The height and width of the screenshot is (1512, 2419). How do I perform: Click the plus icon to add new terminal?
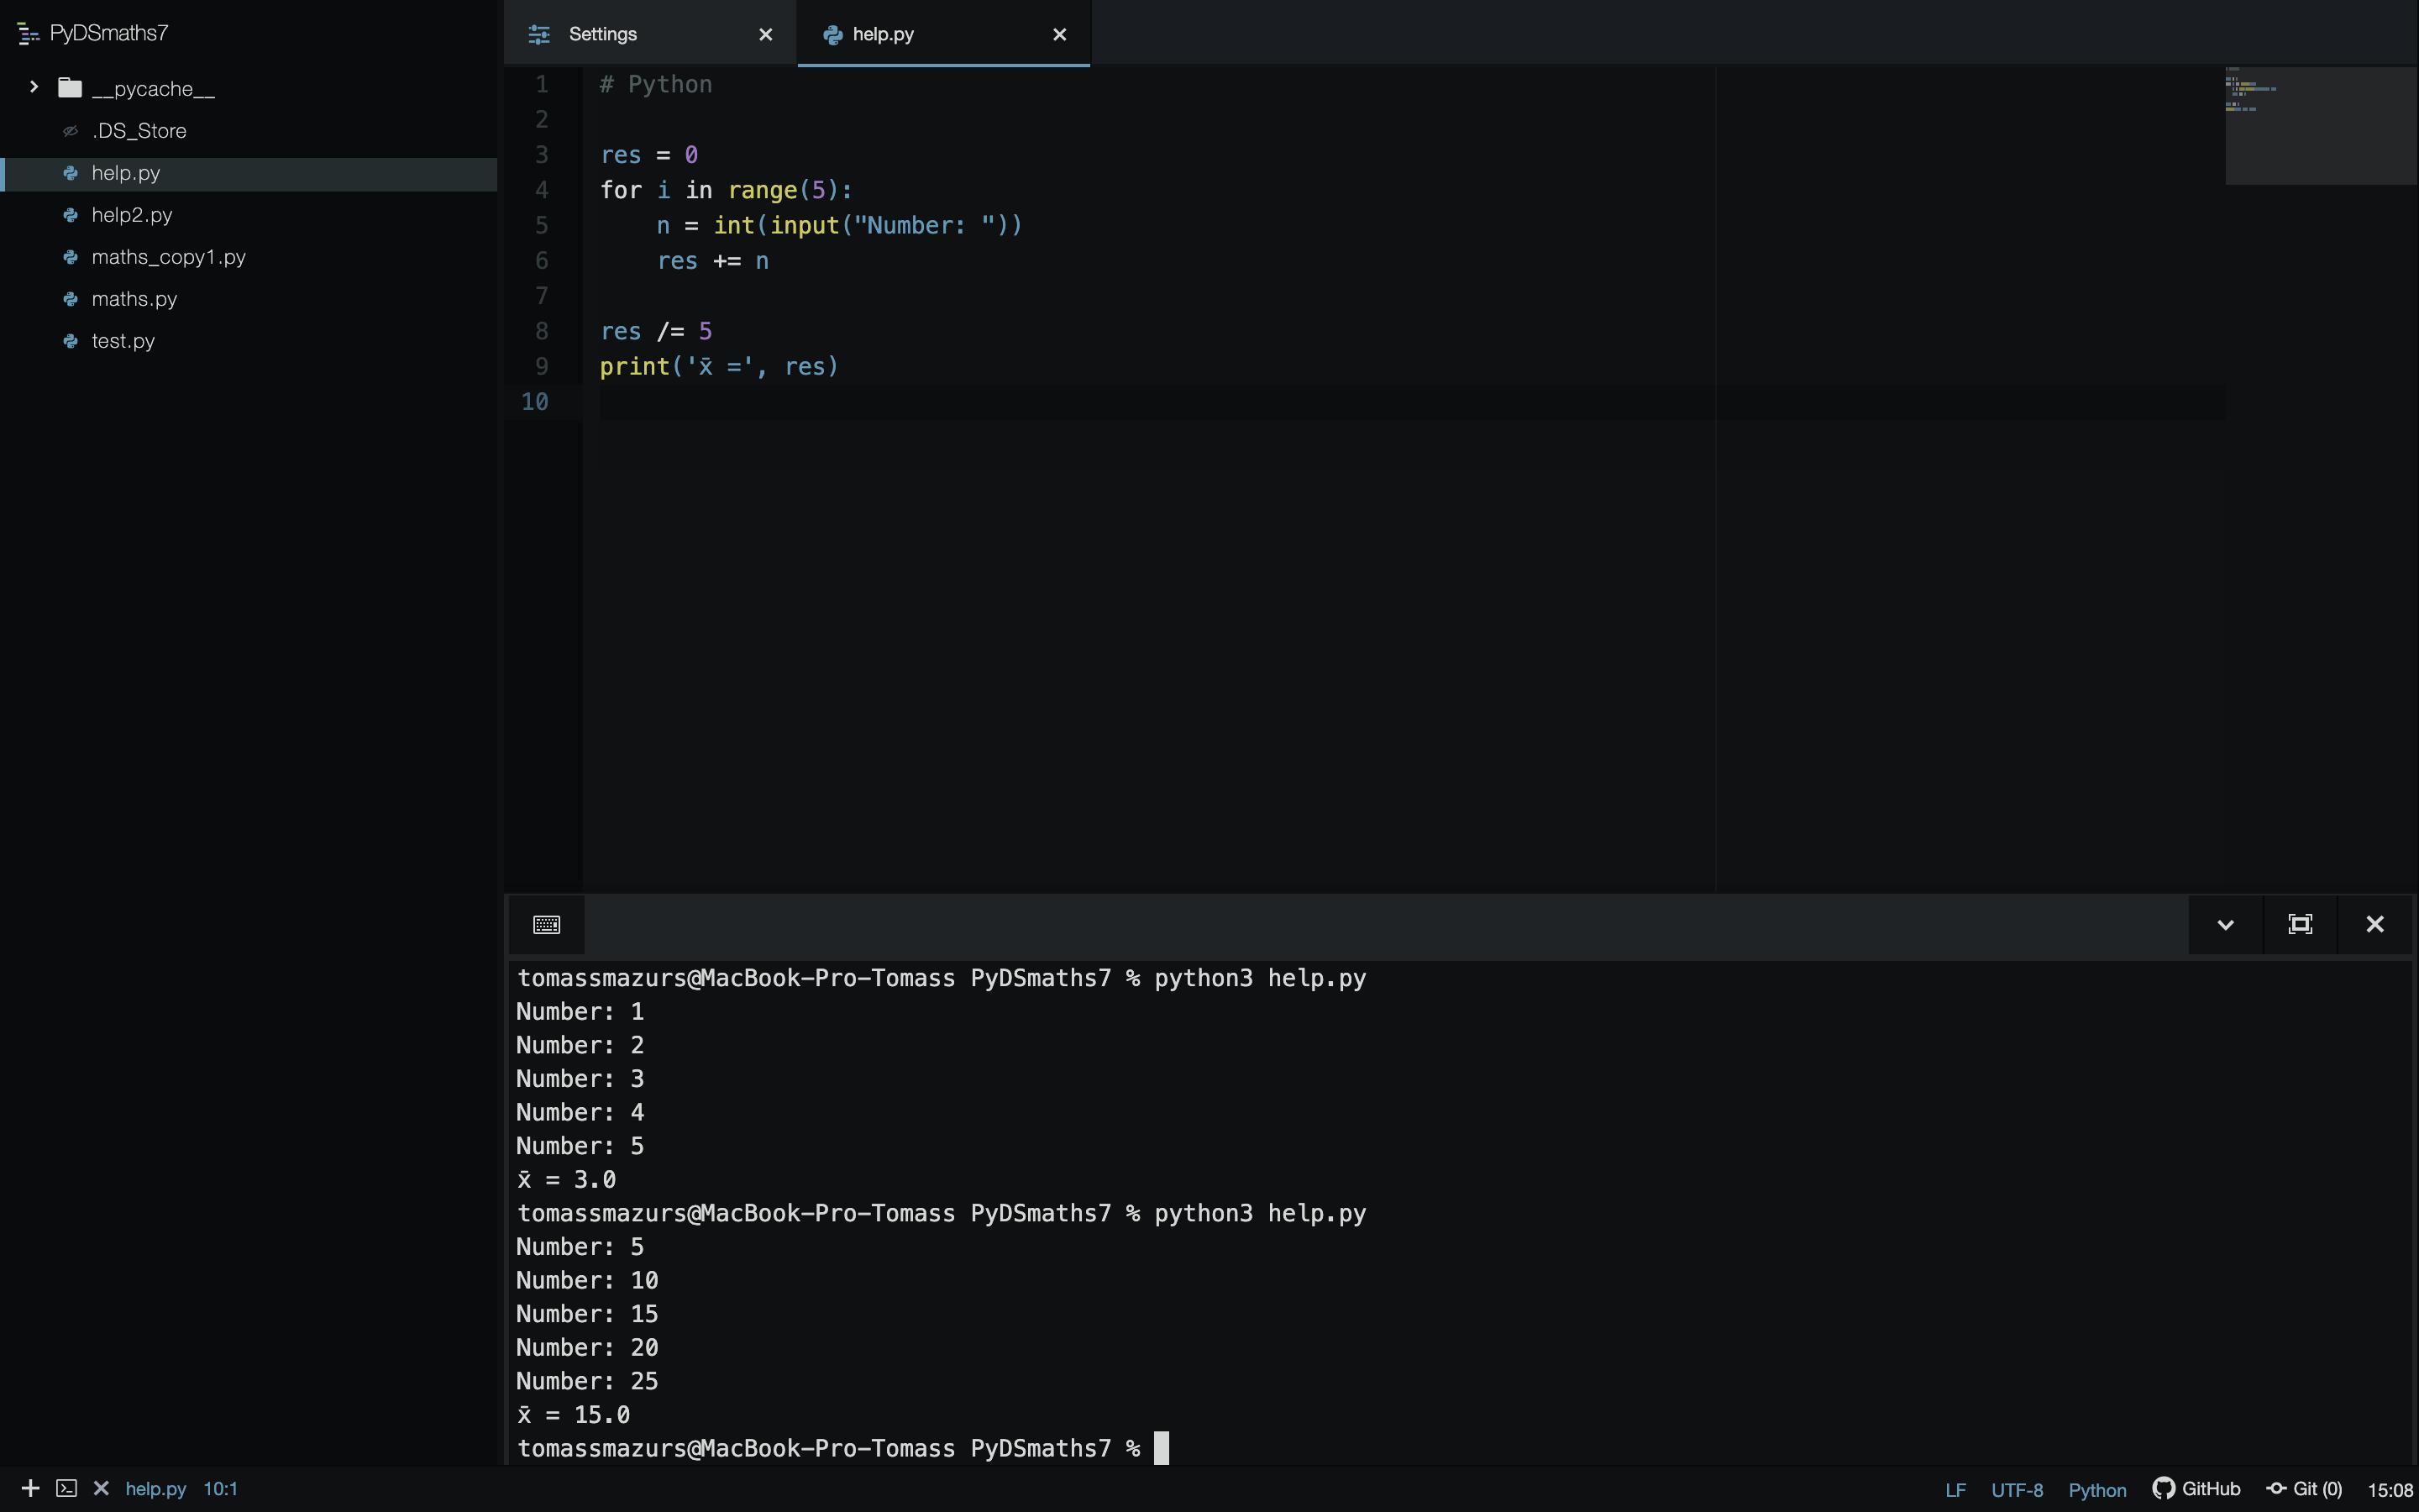pos(30,1488)
